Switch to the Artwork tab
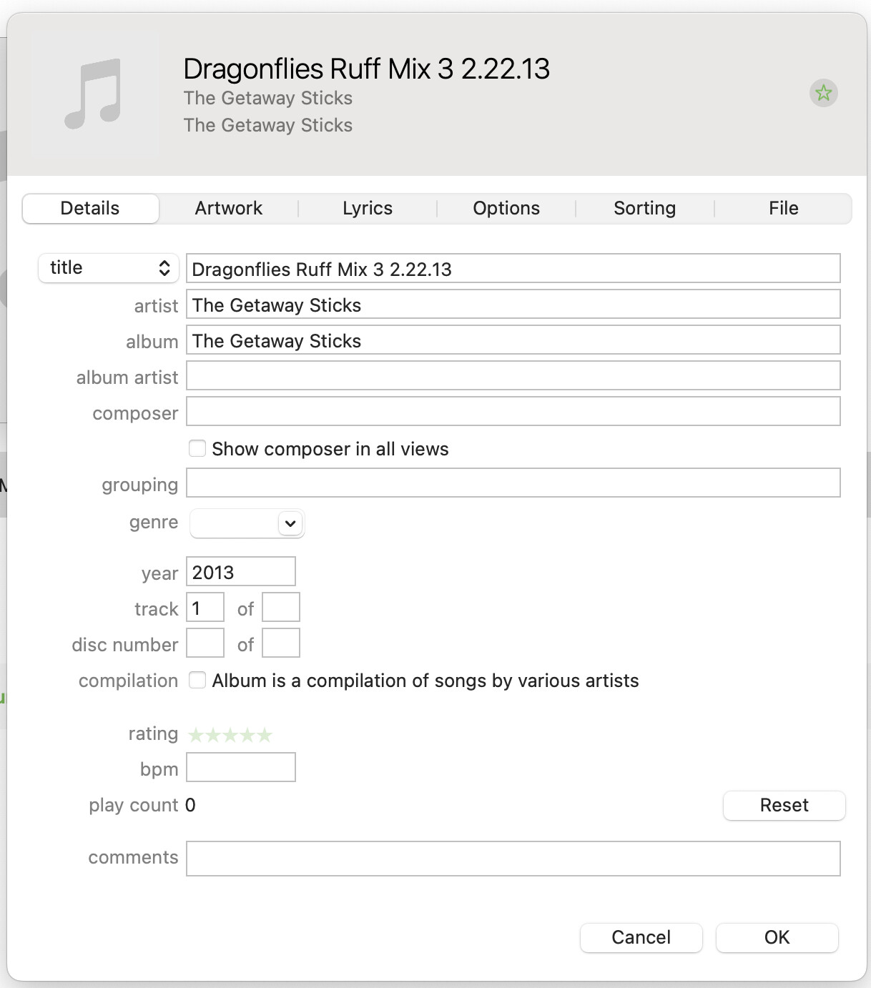871x988 pixels. pyautogui.click(x=228, y=209)
